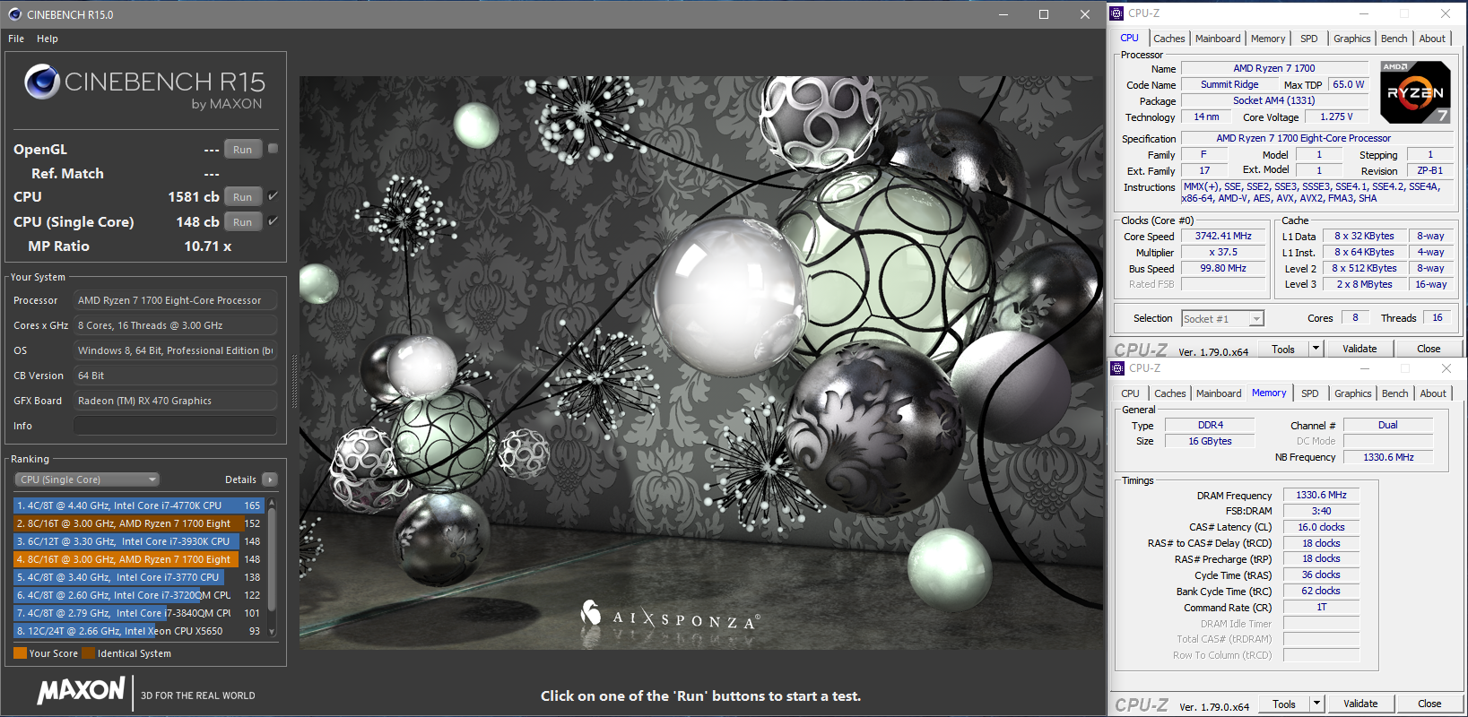Click the Core Speed 3742.41 MHz value
Image resolution: width=1468 pixels, height=717 pixels.
1222,237
